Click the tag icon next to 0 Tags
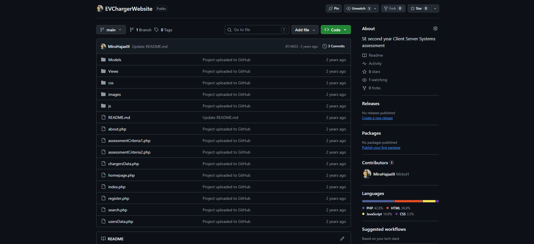Screen dimensions: 534x244 157,30
